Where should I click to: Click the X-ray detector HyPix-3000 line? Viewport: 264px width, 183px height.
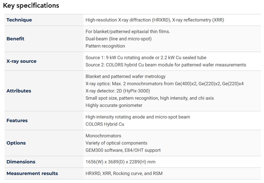(x=124, y=91)
